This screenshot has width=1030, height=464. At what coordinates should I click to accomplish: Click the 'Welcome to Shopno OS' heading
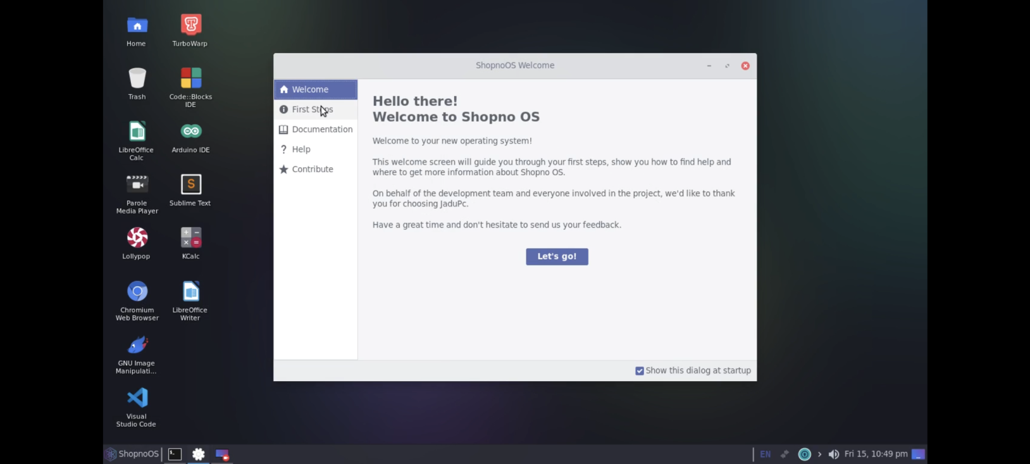(x=456, y=117)
